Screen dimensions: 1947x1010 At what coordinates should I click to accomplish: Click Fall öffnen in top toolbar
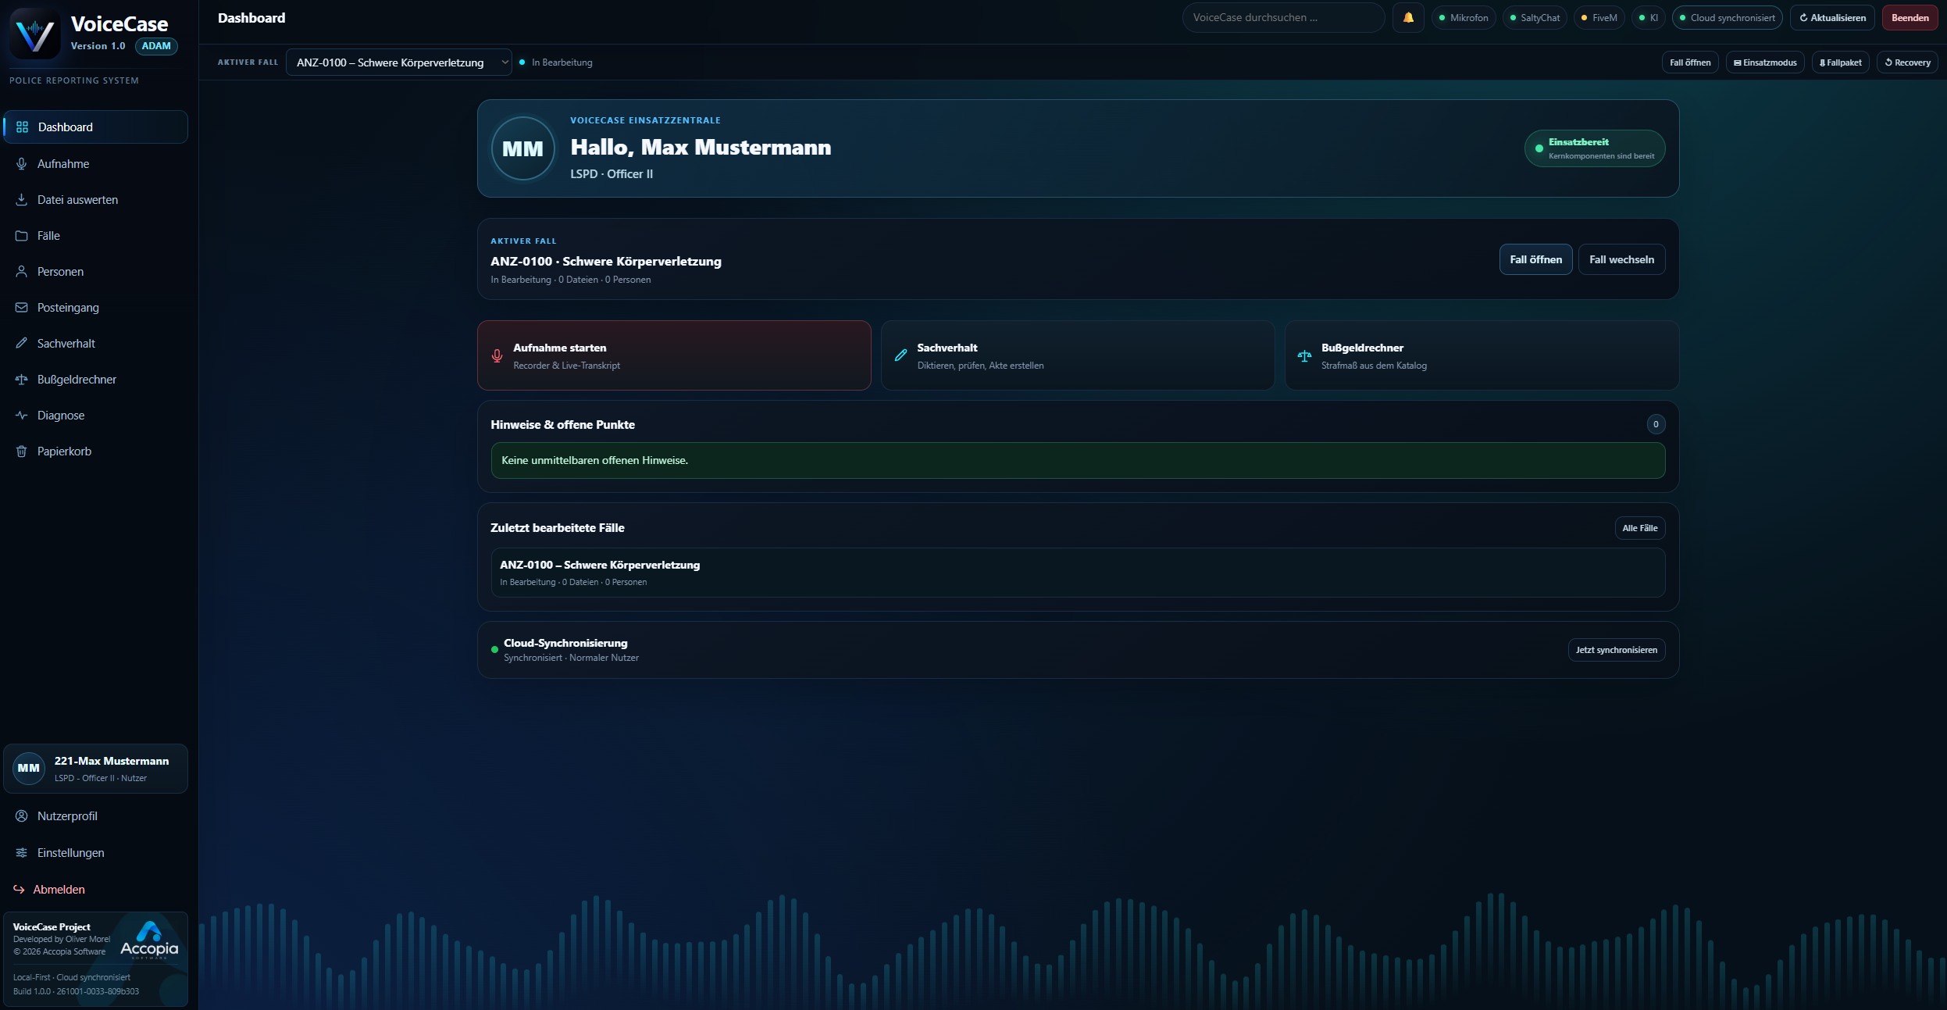1689,62
